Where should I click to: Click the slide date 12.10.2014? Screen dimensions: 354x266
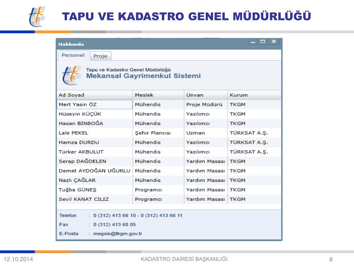click(x=18, y=259)
